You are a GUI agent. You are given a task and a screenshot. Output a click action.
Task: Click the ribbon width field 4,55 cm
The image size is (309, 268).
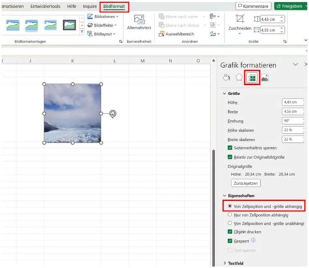[x=270, y=30]
